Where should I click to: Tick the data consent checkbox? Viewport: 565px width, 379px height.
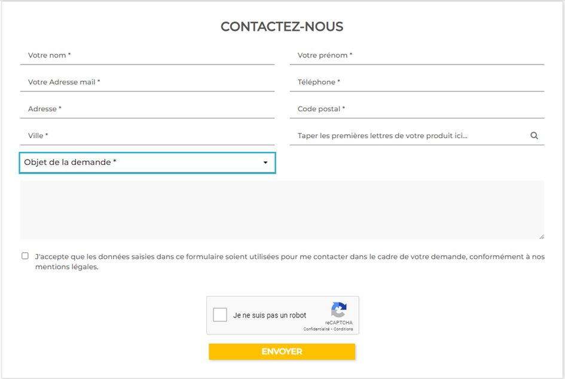click(x=25, y=256)
